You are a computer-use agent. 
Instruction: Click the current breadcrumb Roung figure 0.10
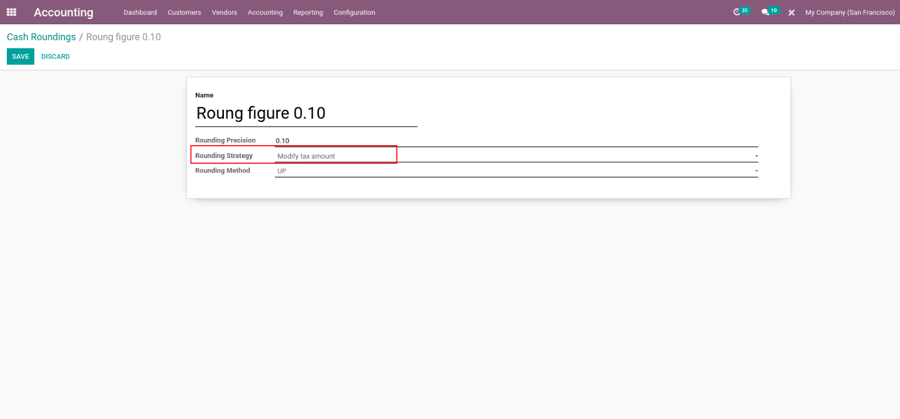click(x=123, y=37)
